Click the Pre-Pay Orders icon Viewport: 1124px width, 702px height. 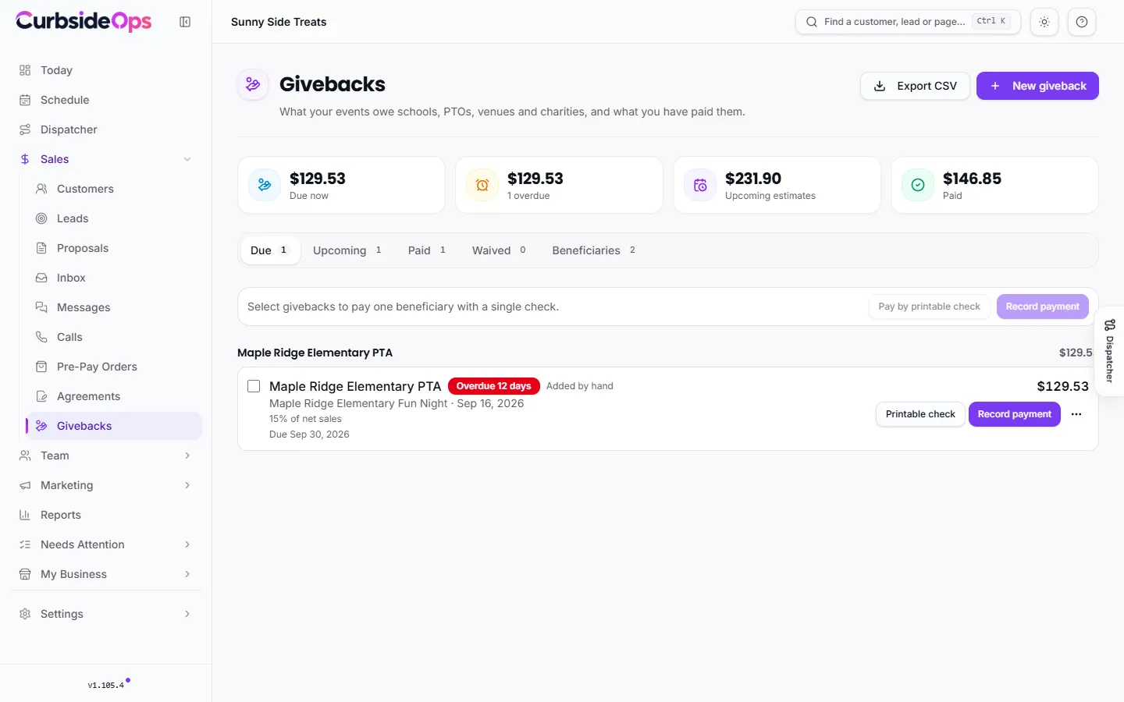[x=41, y=367]
